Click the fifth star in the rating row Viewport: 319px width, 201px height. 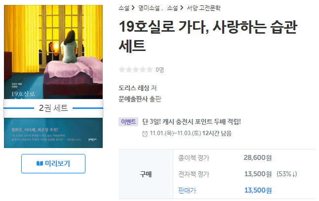150,70
